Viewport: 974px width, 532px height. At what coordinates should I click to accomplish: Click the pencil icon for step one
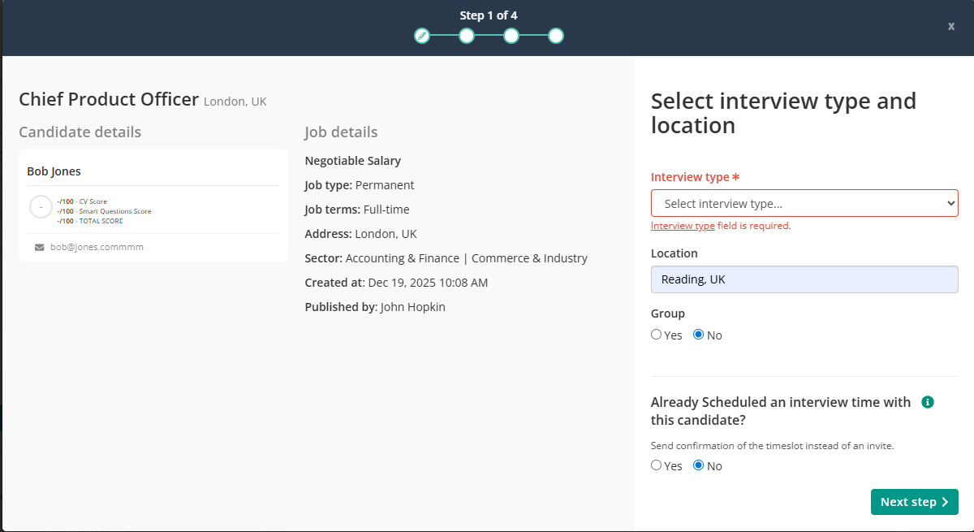[421, 36]
